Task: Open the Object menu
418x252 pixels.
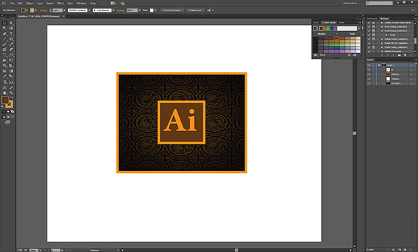Action: [29, 3]
